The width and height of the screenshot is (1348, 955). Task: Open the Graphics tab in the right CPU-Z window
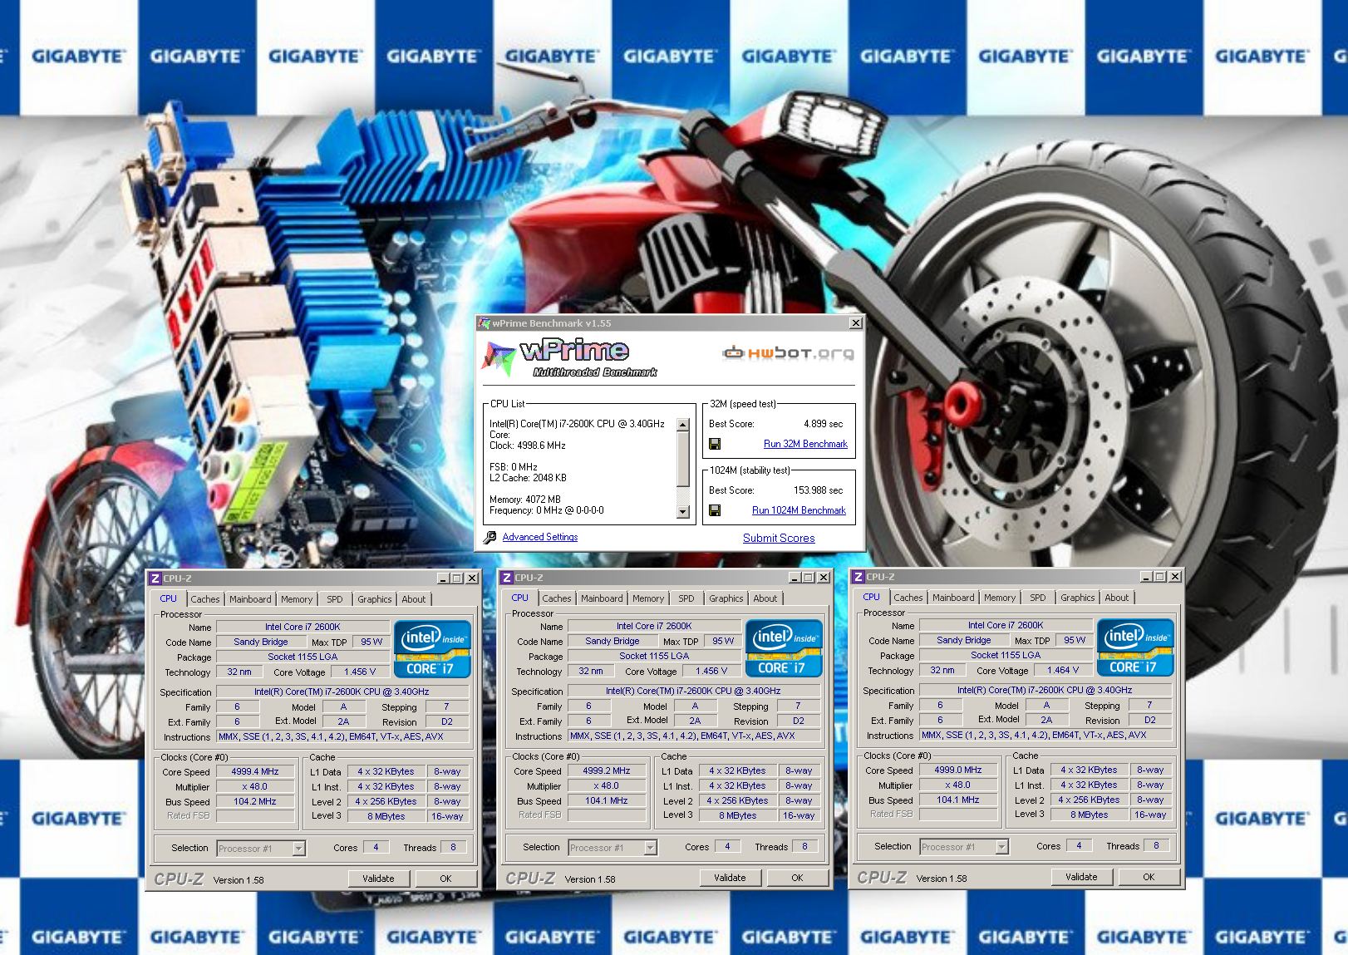coord(1078,598)
